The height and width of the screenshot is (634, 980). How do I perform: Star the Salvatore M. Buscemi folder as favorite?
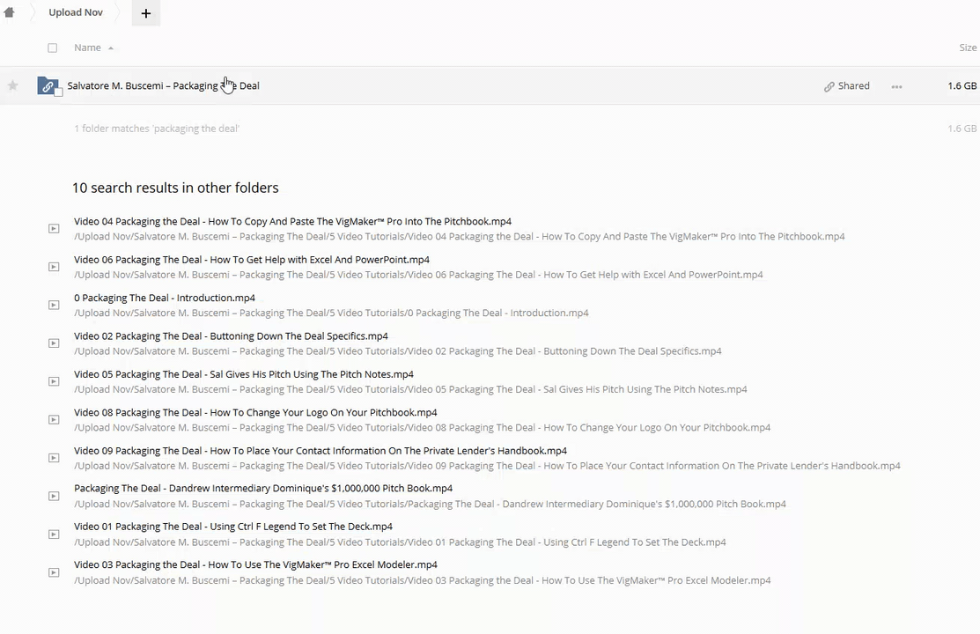pos(12,85)
